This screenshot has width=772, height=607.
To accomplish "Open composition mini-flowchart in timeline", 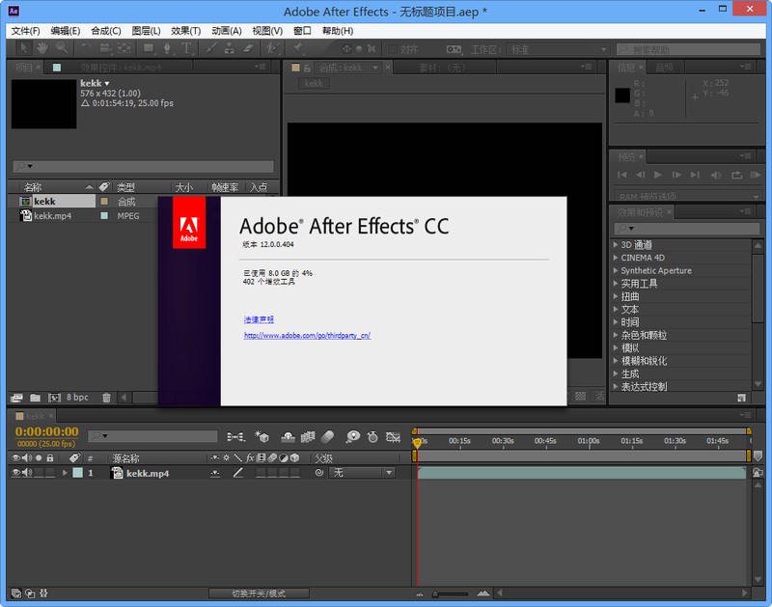I will [235, 437].
